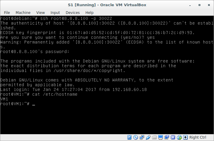The image size is (214, 141).
Task: Click the shared folders status icon
Action: [154, 137]
